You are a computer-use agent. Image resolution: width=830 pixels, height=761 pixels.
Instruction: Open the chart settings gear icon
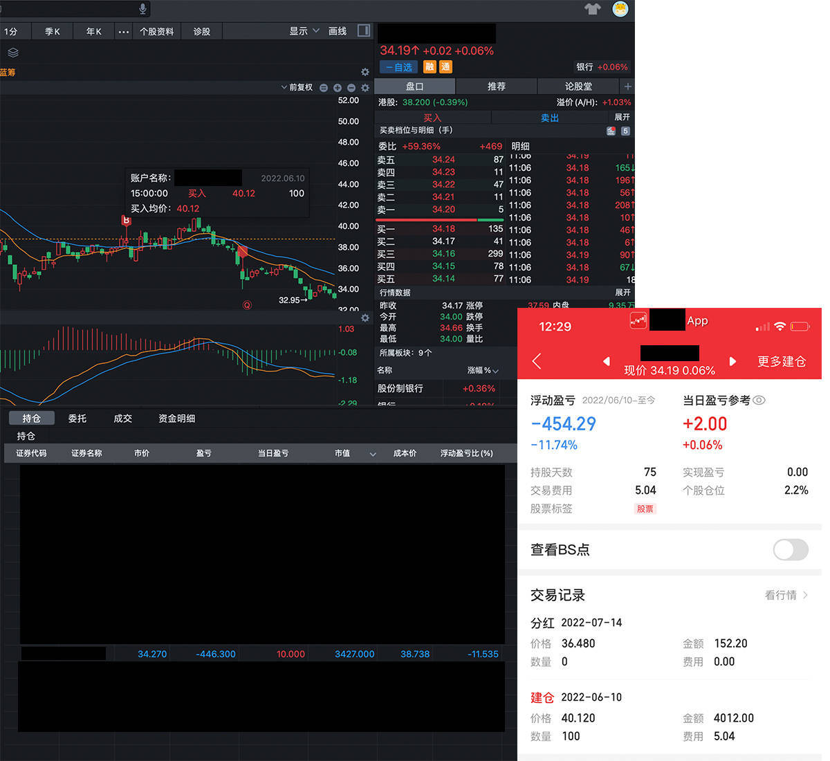(365, 71)
